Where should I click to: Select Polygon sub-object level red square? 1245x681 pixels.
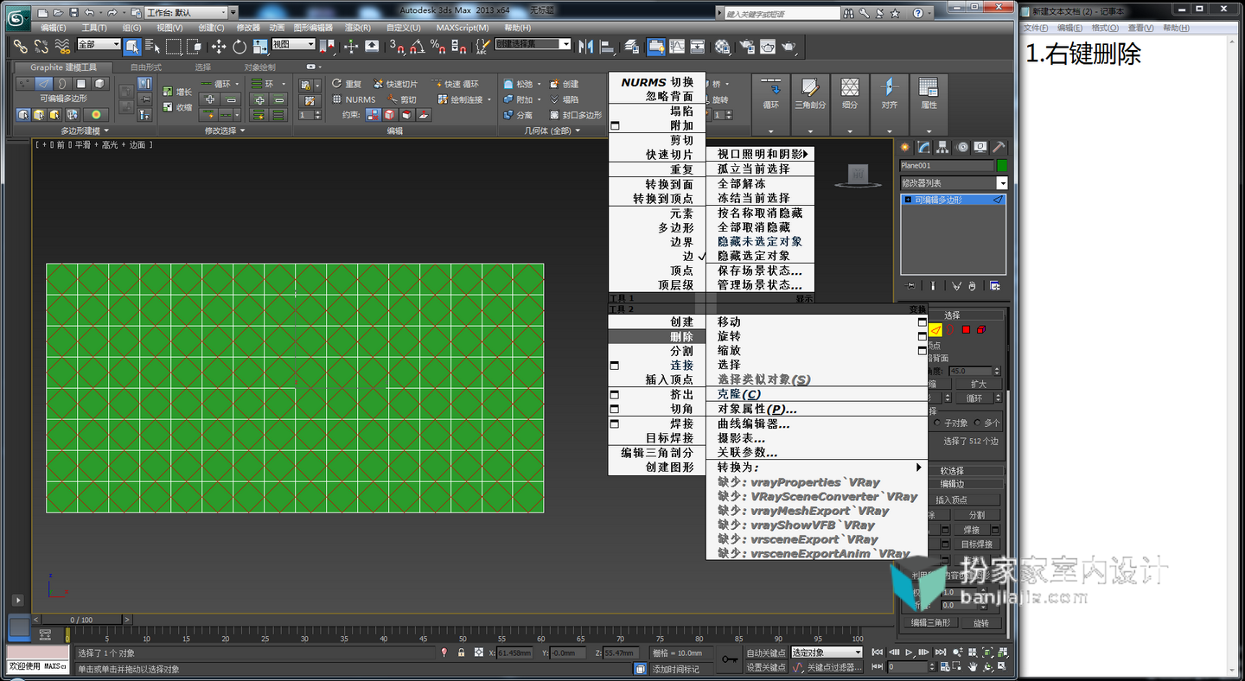pyautogui.click(x=966, y=329)
